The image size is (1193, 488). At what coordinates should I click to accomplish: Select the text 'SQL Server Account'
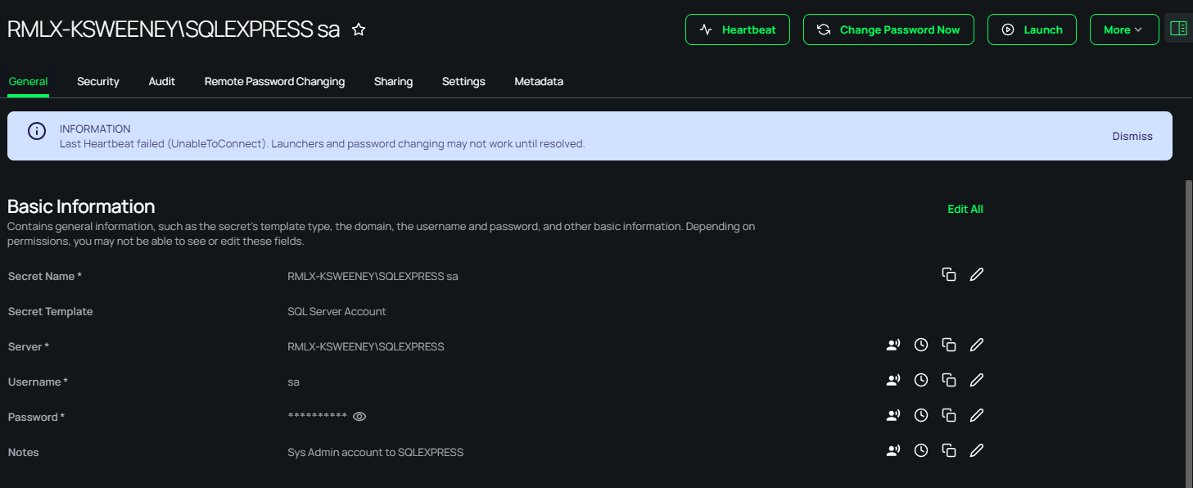(x=337, y=312)
